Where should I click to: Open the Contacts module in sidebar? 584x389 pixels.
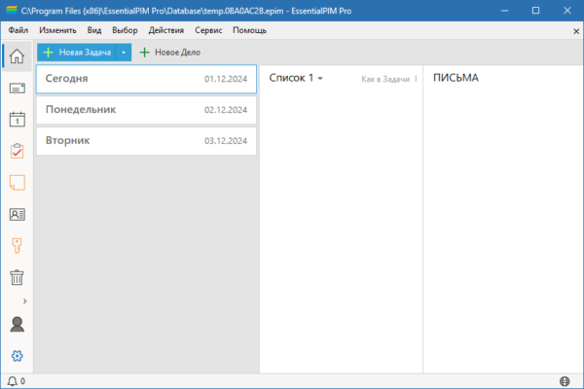[17, 214]
